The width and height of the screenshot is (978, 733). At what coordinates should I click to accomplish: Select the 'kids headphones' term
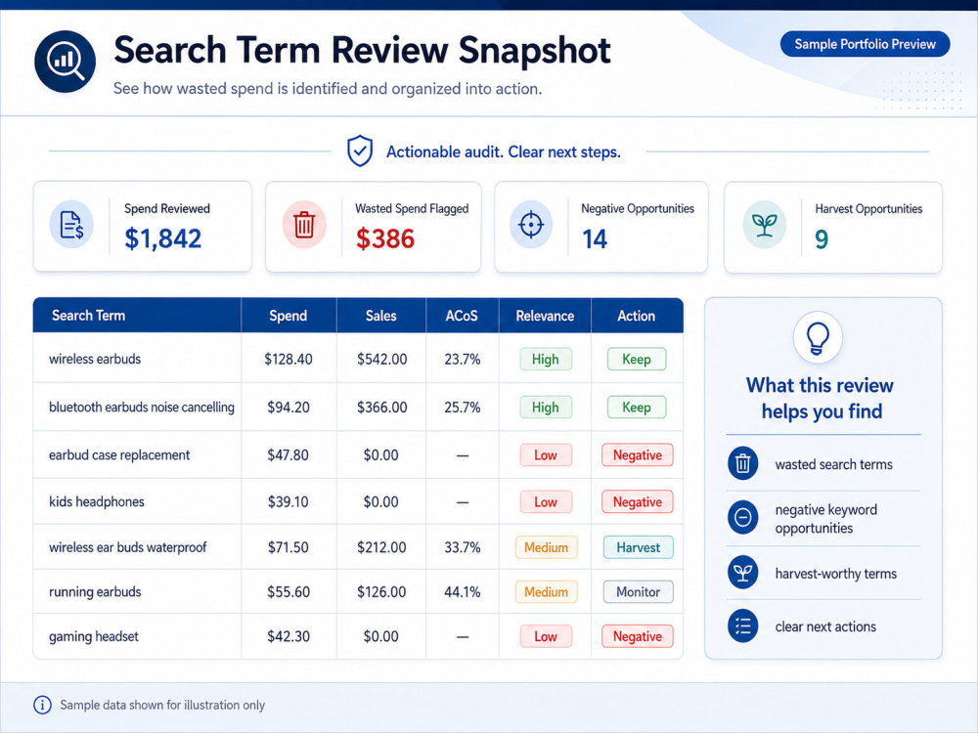coord(97,501)
